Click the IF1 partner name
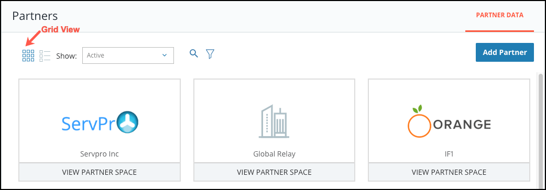546x190 pixels. [449, 154]
